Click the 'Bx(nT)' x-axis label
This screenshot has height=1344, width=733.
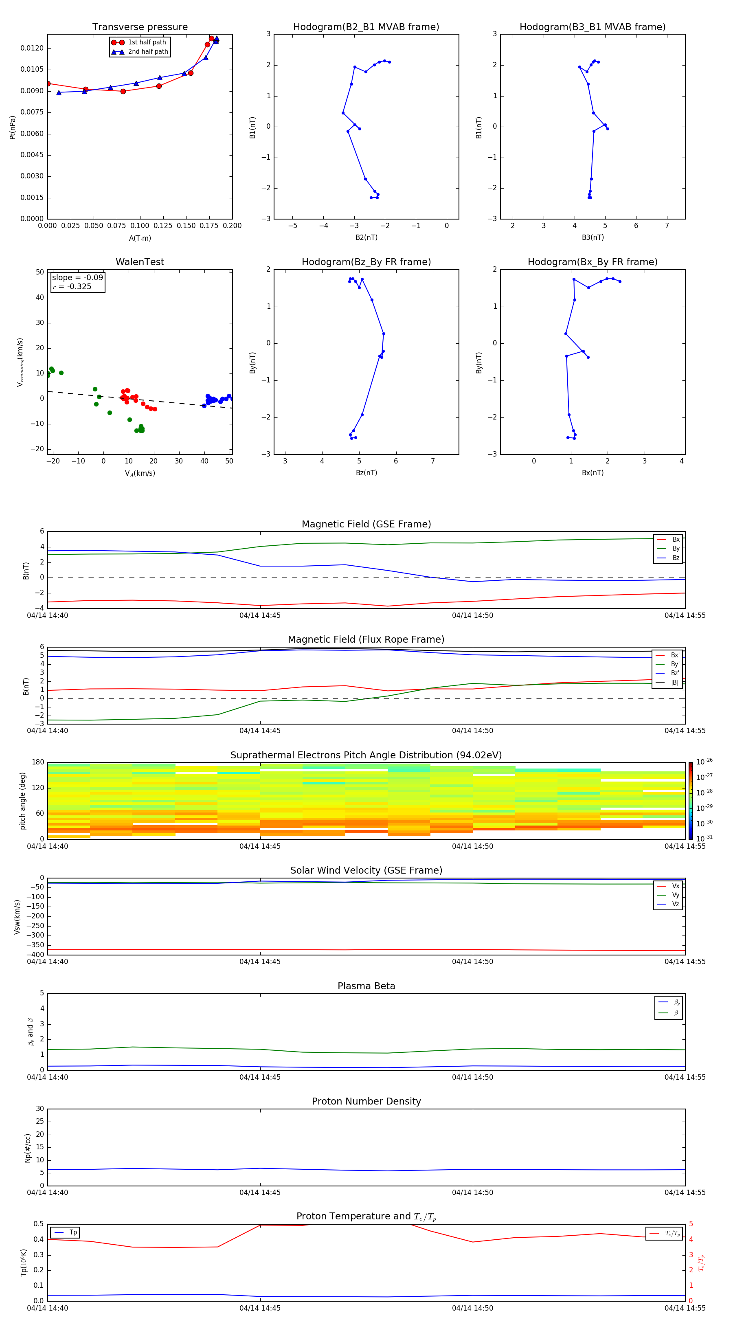point(593,473)
